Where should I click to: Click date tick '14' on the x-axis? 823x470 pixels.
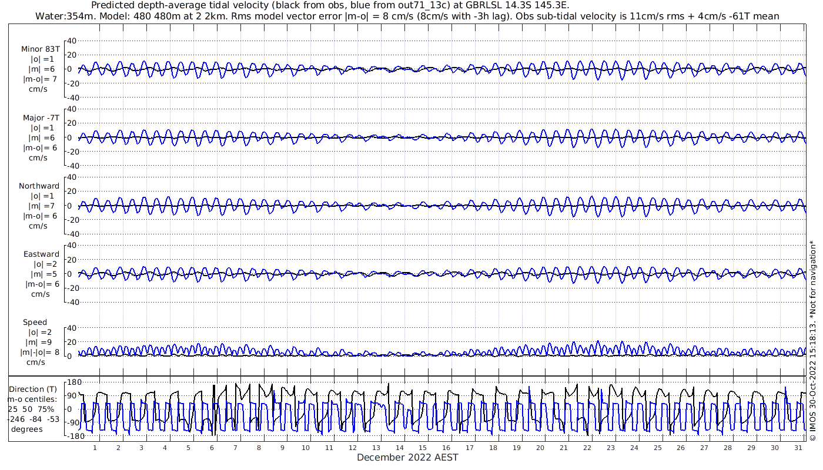click(399, 448)
